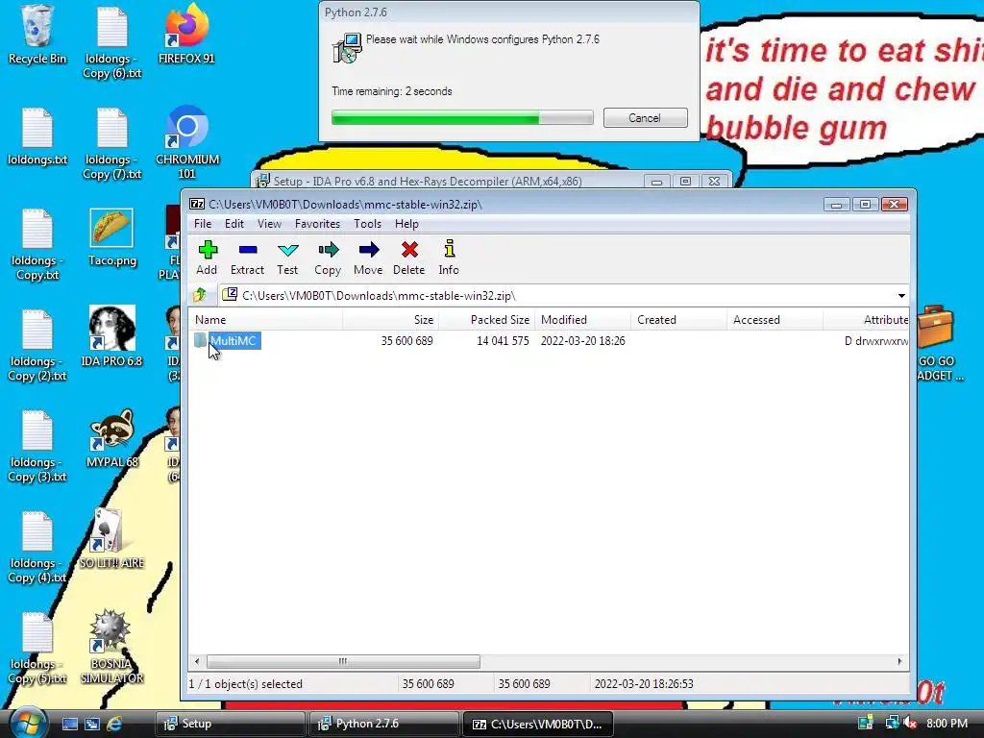
Task: Expand the address path dropdown arrow
Action: click(901, 296)
